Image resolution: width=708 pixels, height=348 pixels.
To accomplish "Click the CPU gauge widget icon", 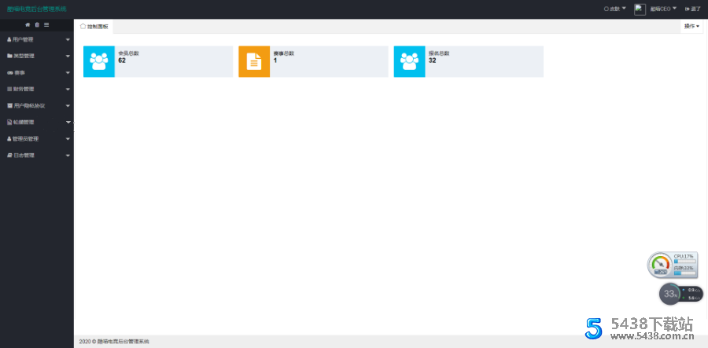I will (661, 265).
